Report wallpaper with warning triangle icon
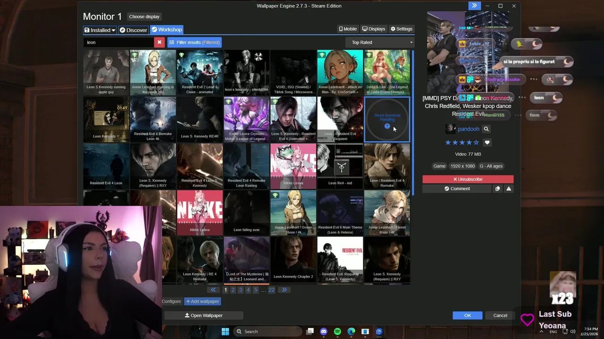 click(509, 189)
